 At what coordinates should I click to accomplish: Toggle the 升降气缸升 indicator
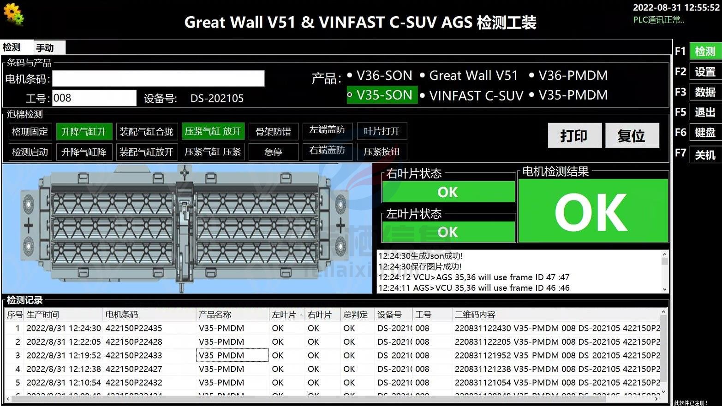tap(84, 132)
